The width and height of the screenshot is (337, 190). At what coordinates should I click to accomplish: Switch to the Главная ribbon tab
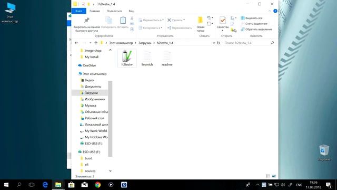coord(95,11)
